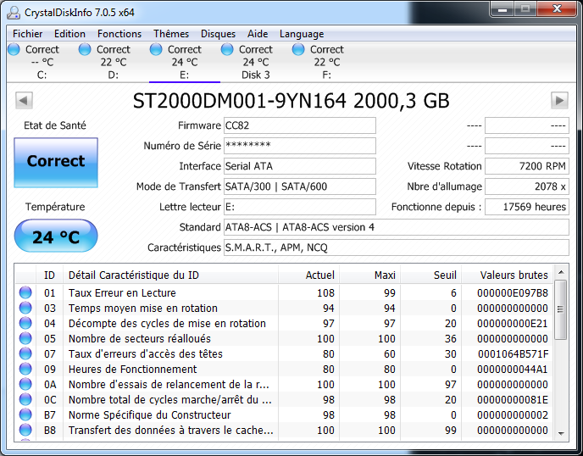Click the Firmware CC82 field

click(300, 125)
